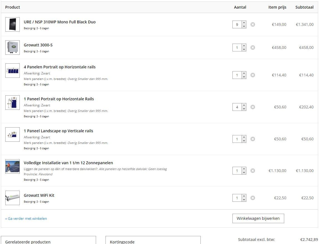The height and width of the screenshot is (244, 319).
Task: Click Winkelwagen bijwerken button
Action: coord(258,218)
